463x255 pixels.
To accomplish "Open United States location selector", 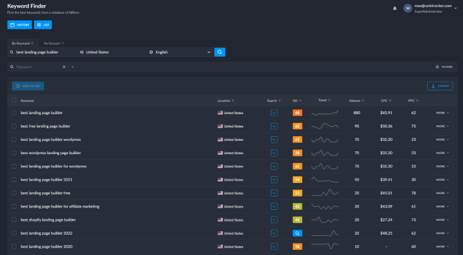I will click(111, 52).
